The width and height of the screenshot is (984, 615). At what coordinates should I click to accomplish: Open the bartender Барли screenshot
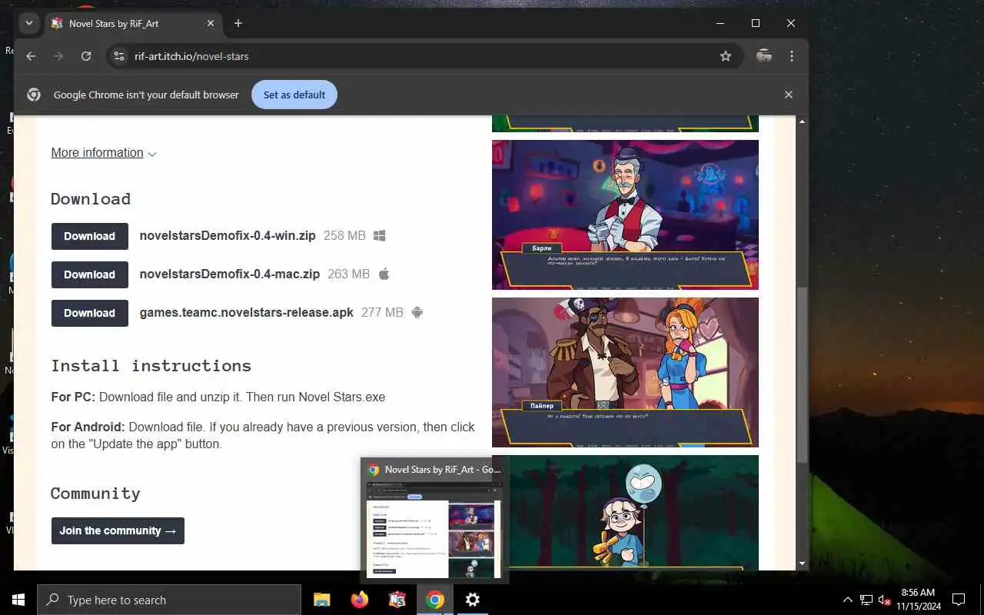(x=625, y=214)
